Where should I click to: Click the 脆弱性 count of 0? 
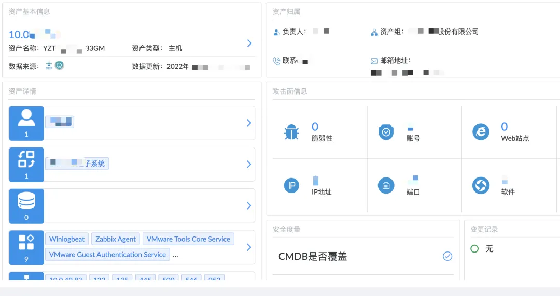point(315,127)
